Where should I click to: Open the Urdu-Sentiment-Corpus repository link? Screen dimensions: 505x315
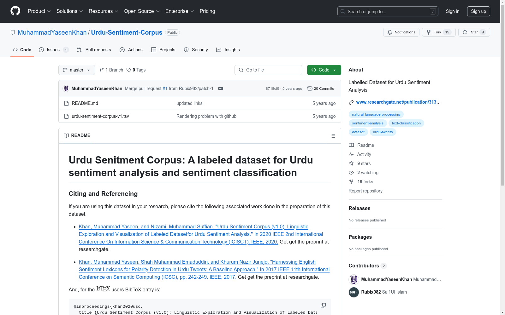click(127, 32)
